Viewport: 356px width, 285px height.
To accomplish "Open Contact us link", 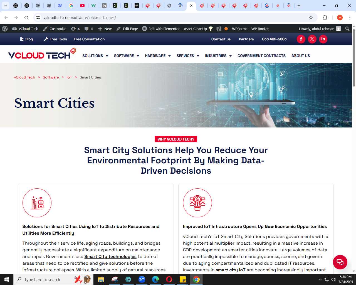I will click(x=221, y=39).
